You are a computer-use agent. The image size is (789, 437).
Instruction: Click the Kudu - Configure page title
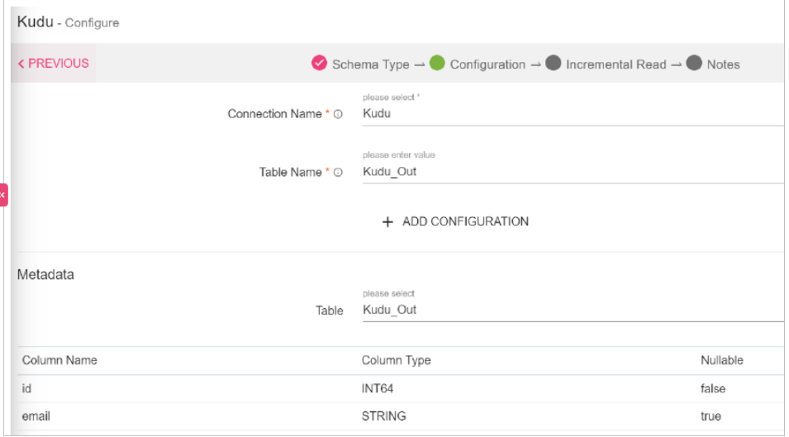[68, 22]
